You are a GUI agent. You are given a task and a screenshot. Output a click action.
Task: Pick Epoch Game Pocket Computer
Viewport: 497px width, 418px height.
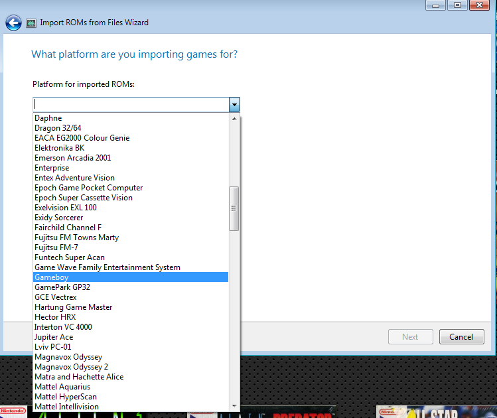coord(131,188)
